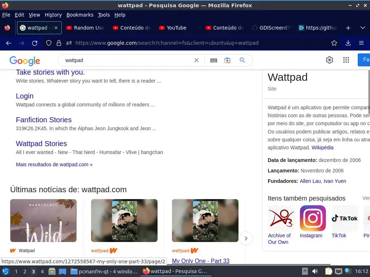Open Google apps grid
This screenshot has width=370, height=277.
coord(346,60)
